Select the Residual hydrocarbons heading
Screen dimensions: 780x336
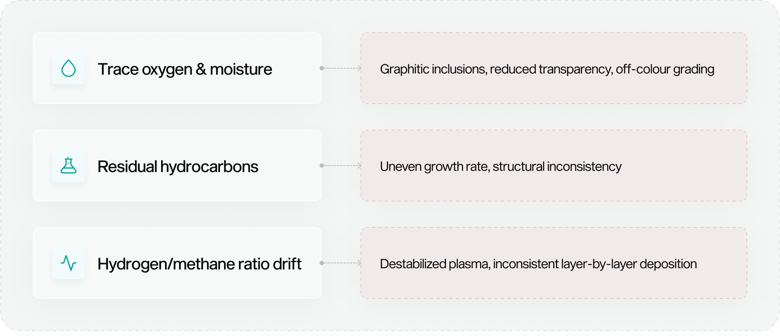click(x=178, y=167)
